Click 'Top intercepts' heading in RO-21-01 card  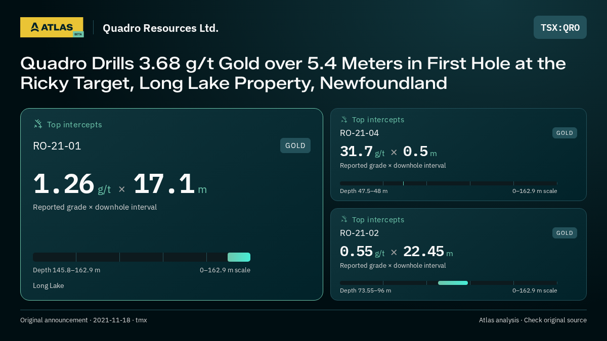74,124
